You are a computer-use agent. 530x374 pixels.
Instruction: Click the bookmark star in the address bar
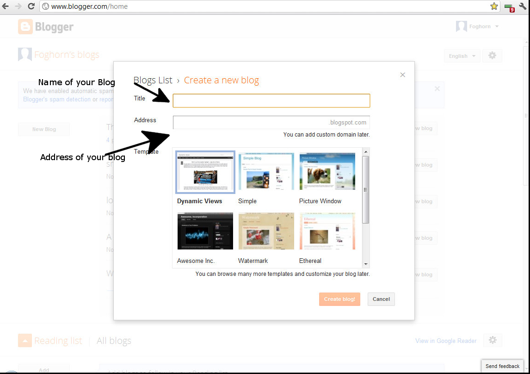(493, 6)
